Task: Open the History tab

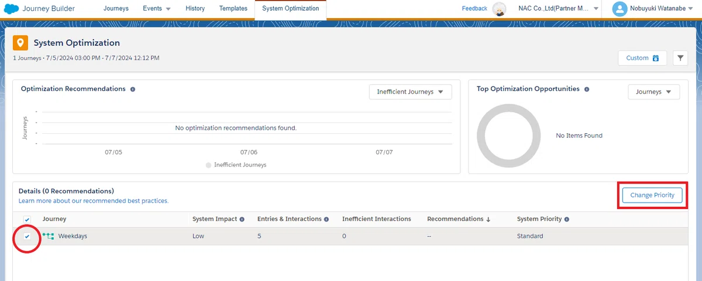Action: 195,9
